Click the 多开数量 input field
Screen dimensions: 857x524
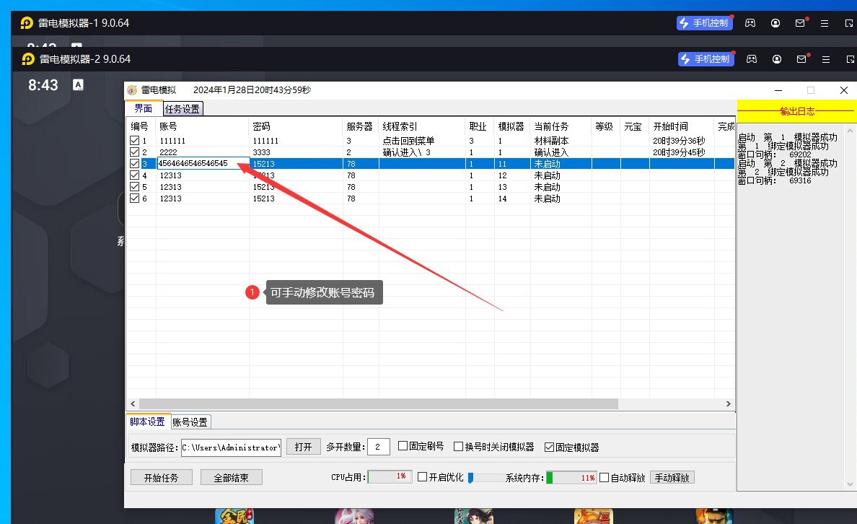click(x=378, y=447)
